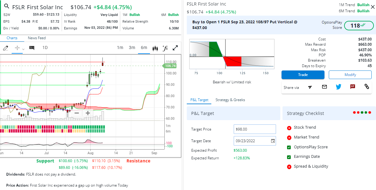
Task: Open the chart annotation comment tool
Action: click(32, 48)
